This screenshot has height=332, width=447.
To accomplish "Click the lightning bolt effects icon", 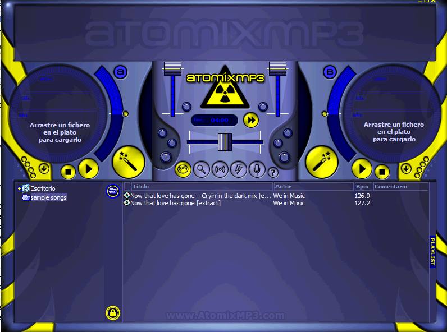I will [x=238, y=169].
